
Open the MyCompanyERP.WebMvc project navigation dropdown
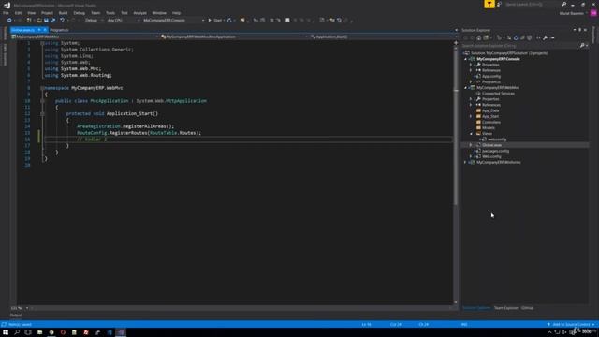(x=84, y=37)
